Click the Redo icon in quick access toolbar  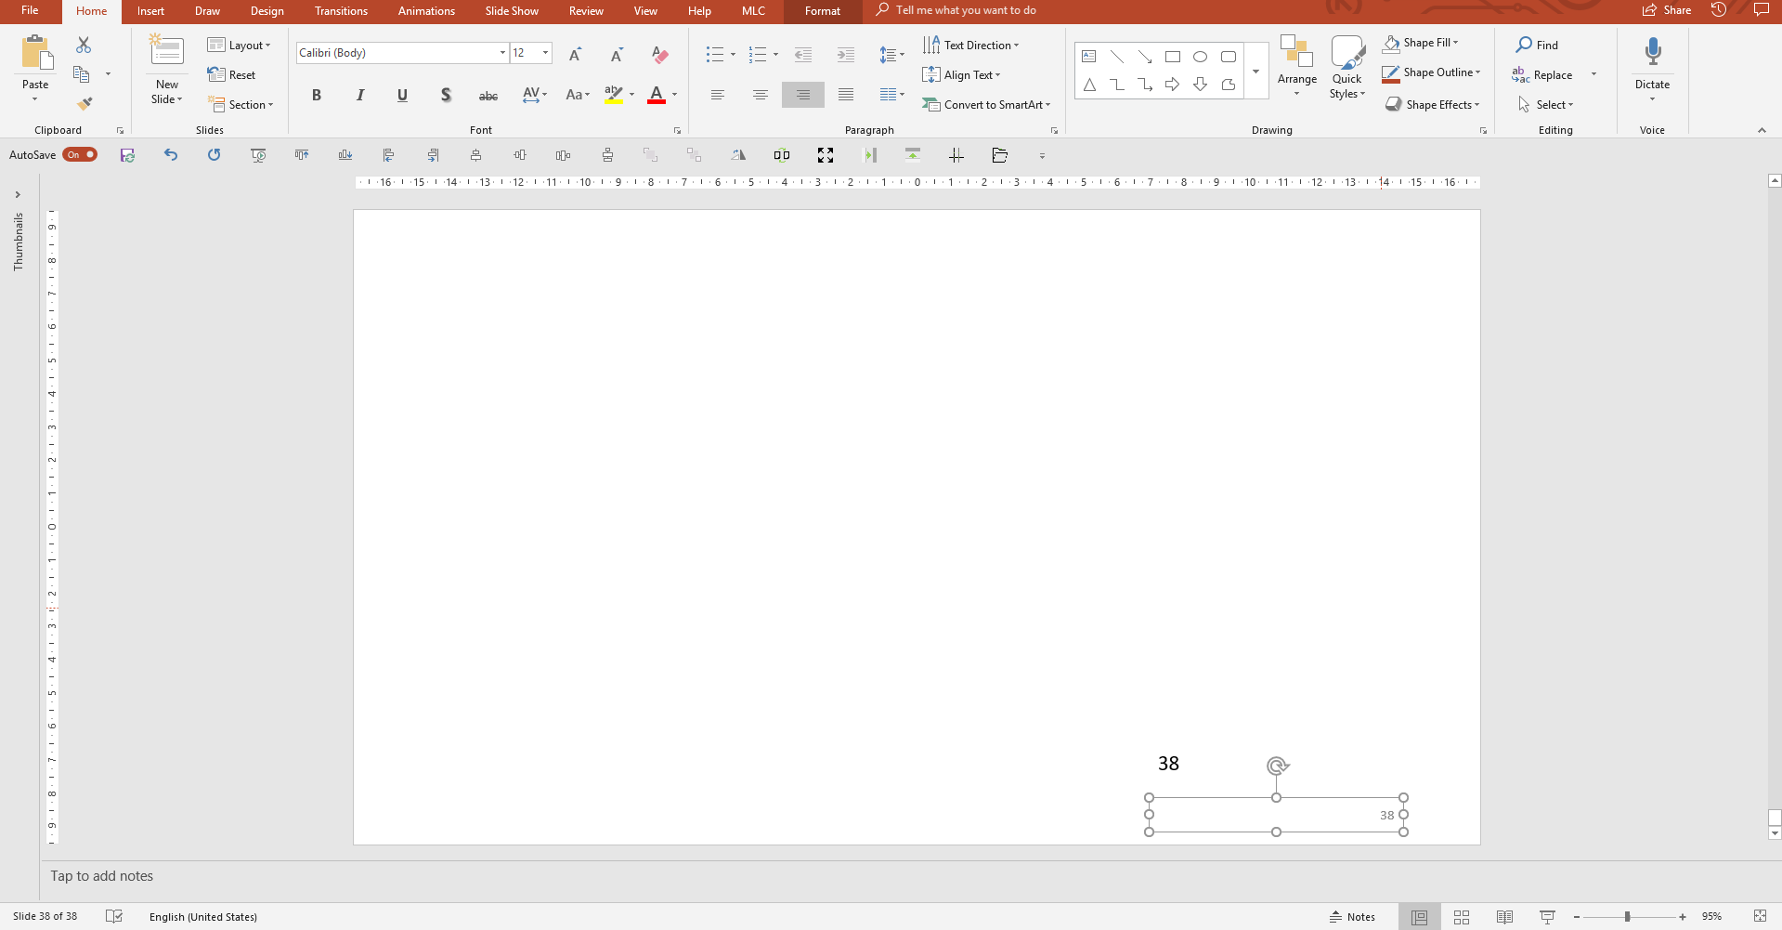point(215,155)
